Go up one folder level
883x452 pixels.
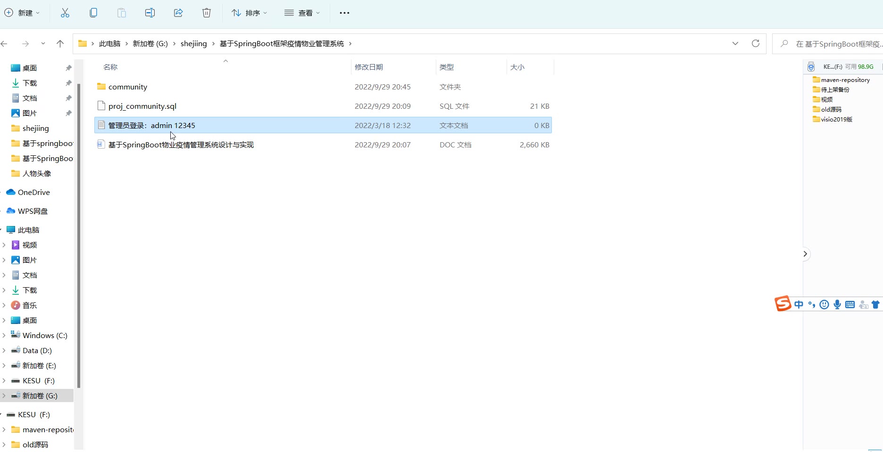pyautogui.click(x=60, y=44)
